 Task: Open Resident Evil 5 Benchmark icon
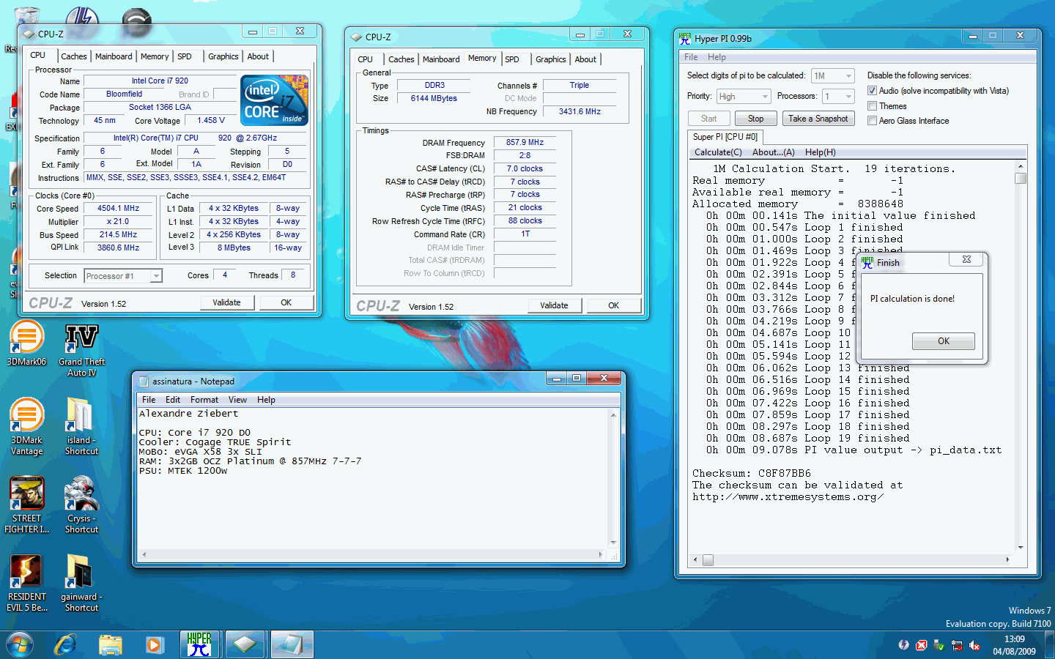(26, 583)
